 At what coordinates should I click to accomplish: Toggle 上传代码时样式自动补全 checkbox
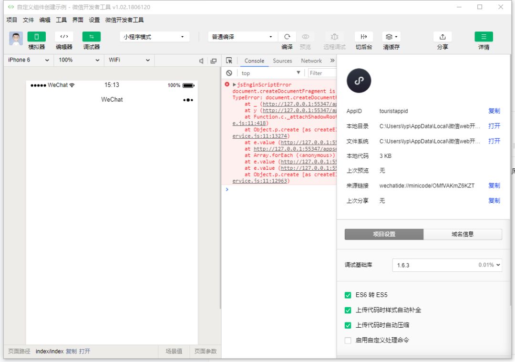348,310
